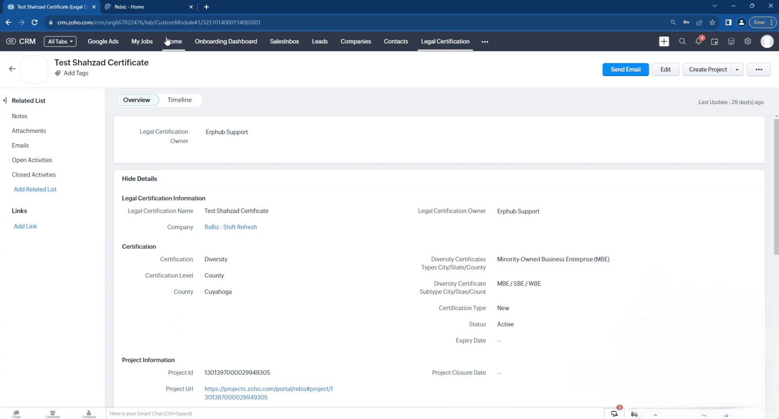The image size is (779, 419).
Task: Click the Send Email button
Action: [626, 70]
